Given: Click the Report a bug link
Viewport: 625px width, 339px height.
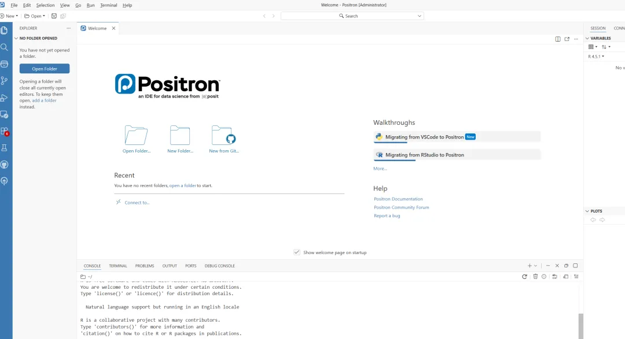Looking at the screenshot, I should pos(387,215).
